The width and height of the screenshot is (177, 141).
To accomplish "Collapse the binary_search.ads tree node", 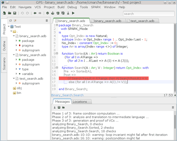I will click(14, 55).
